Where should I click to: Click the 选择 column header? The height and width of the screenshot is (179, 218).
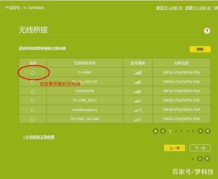click(x=33, y=63)
